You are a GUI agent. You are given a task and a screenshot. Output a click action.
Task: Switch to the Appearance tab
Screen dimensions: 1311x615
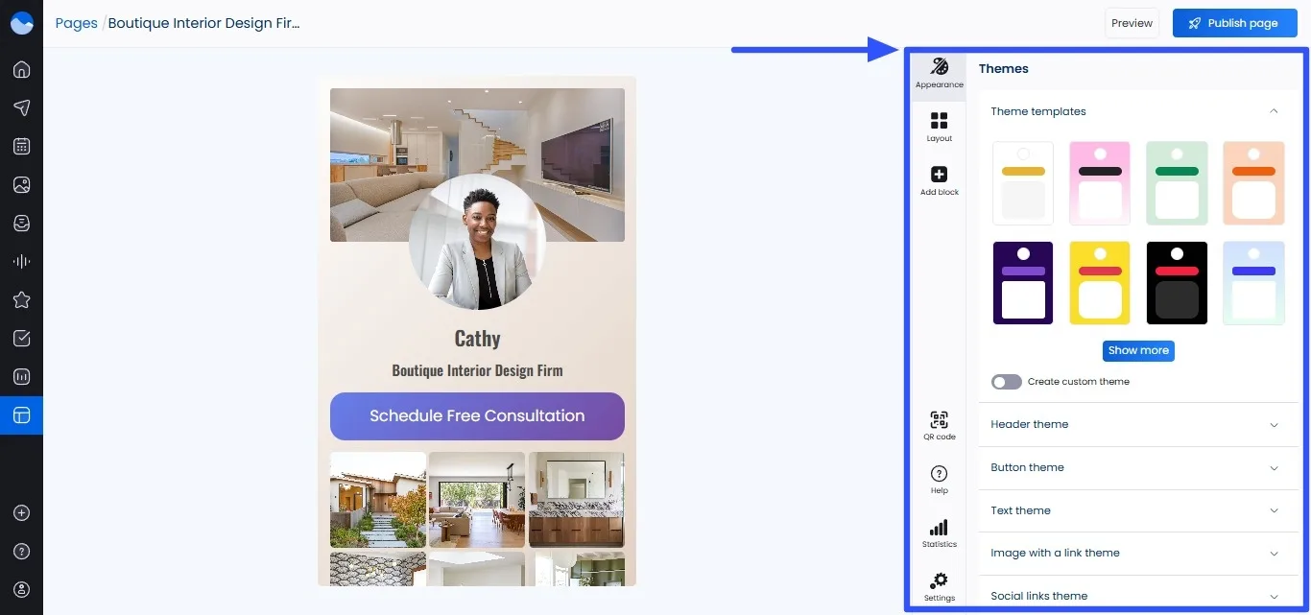pos(939,73)
